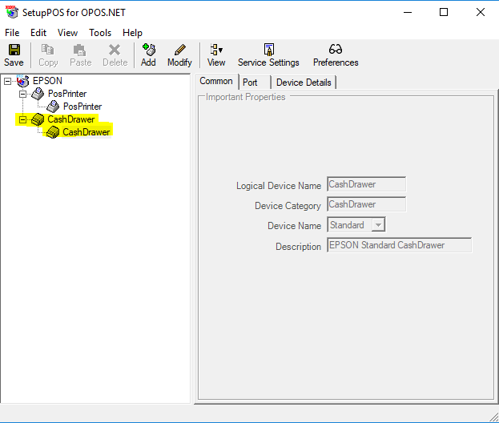Select the child CashDrawer device icon
The width and height of the screenshot is (499, 423).
[x=53, y=132]
